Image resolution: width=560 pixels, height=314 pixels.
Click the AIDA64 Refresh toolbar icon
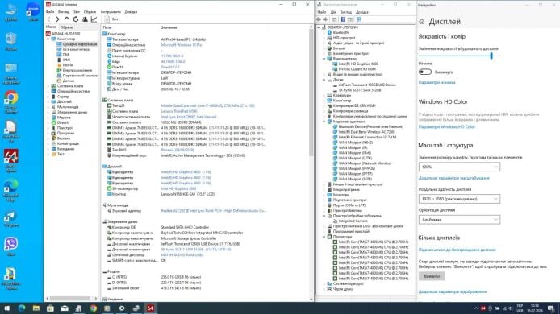[x=76, y=19]
